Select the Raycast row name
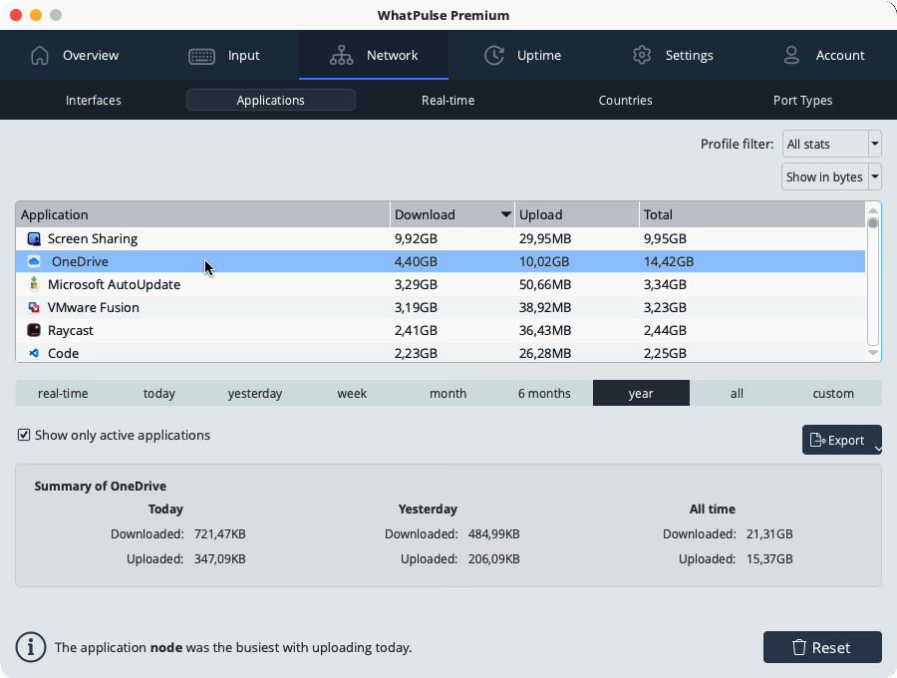The width and height of the screenshot is (897, 678). (x=71, y=330)
